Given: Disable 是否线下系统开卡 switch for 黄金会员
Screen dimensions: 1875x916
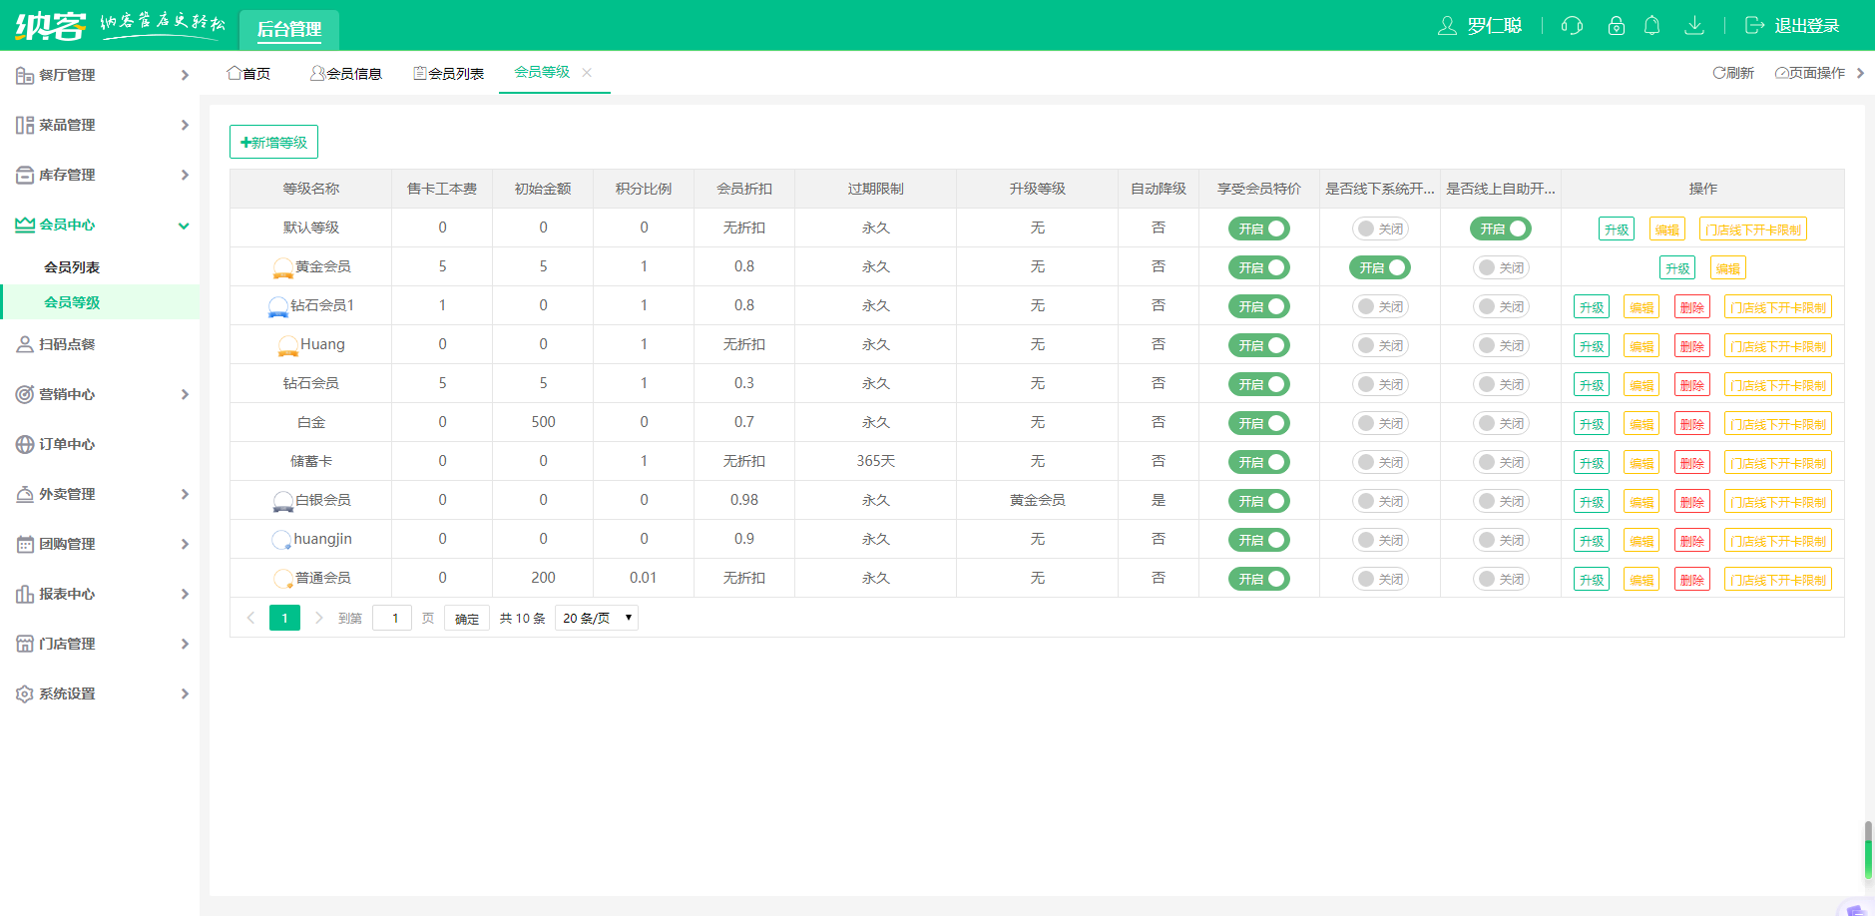Looking at the screenshot, I should point(1379,267).
